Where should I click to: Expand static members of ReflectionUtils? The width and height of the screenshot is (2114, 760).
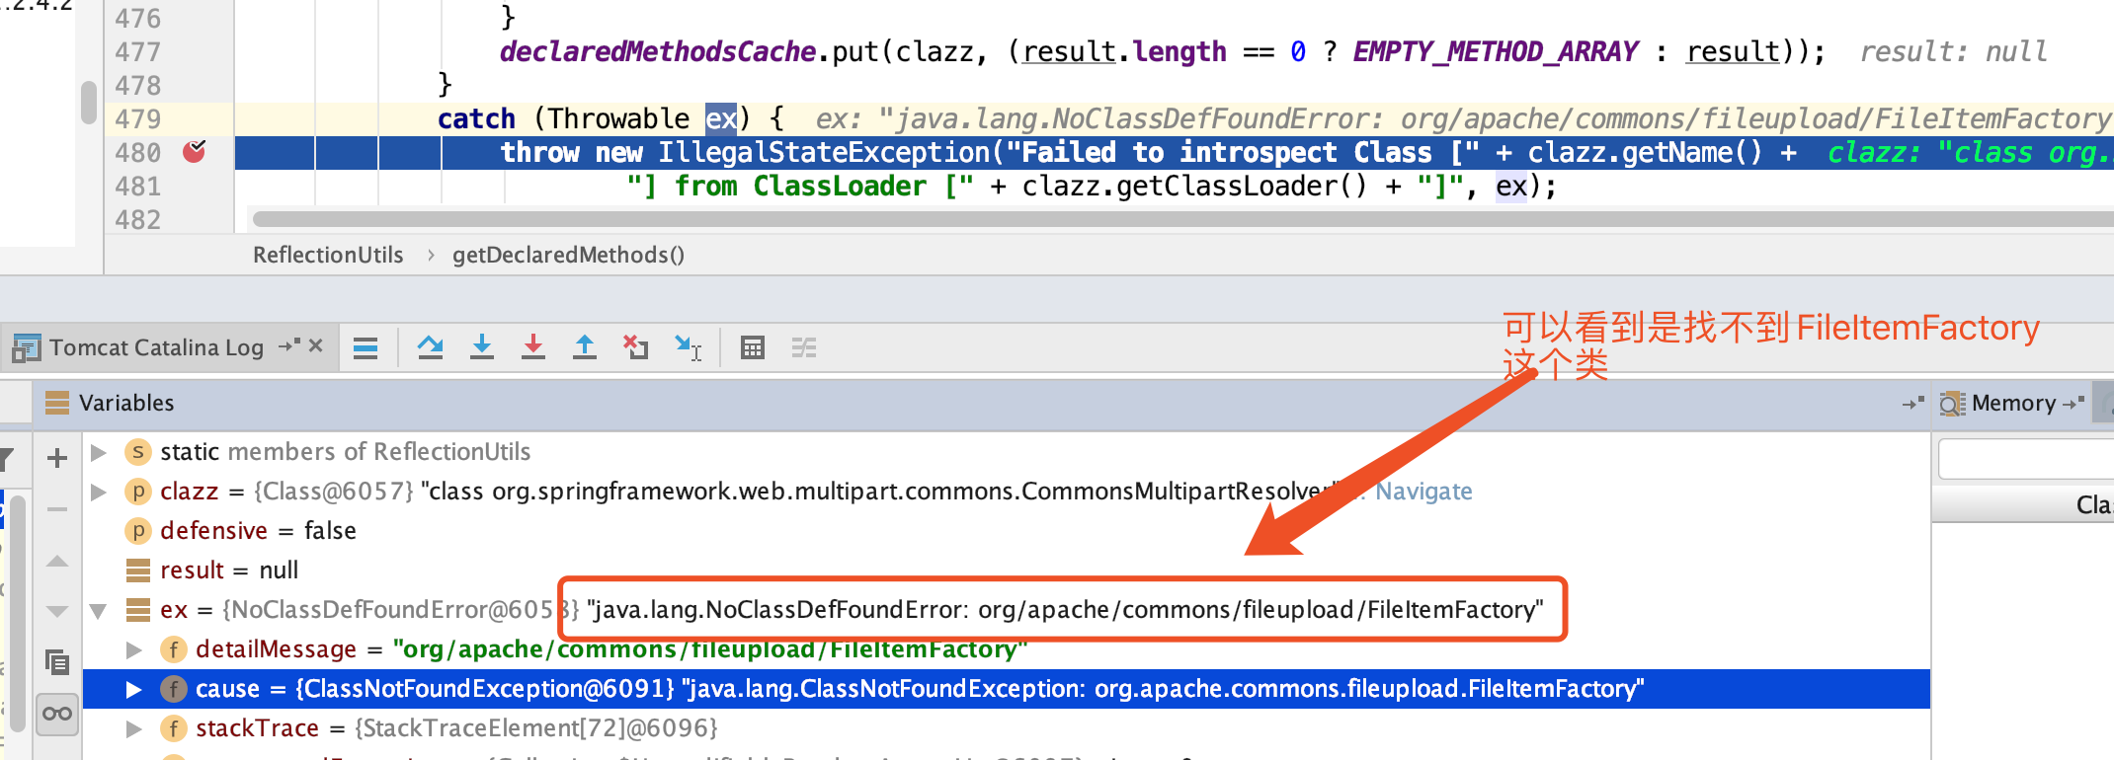pyautogui.click(x=99, y=452)
